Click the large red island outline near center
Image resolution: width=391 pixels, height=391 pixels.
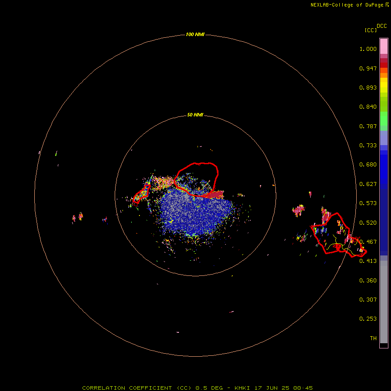tap(196, 179)
